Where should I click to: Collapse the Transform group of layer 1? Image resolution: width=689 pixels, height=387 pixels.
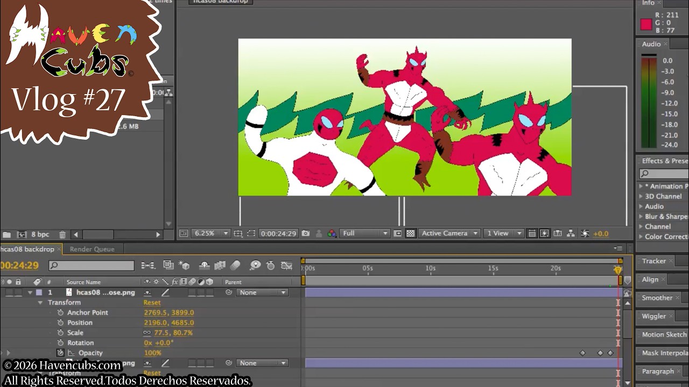[40, 303]
